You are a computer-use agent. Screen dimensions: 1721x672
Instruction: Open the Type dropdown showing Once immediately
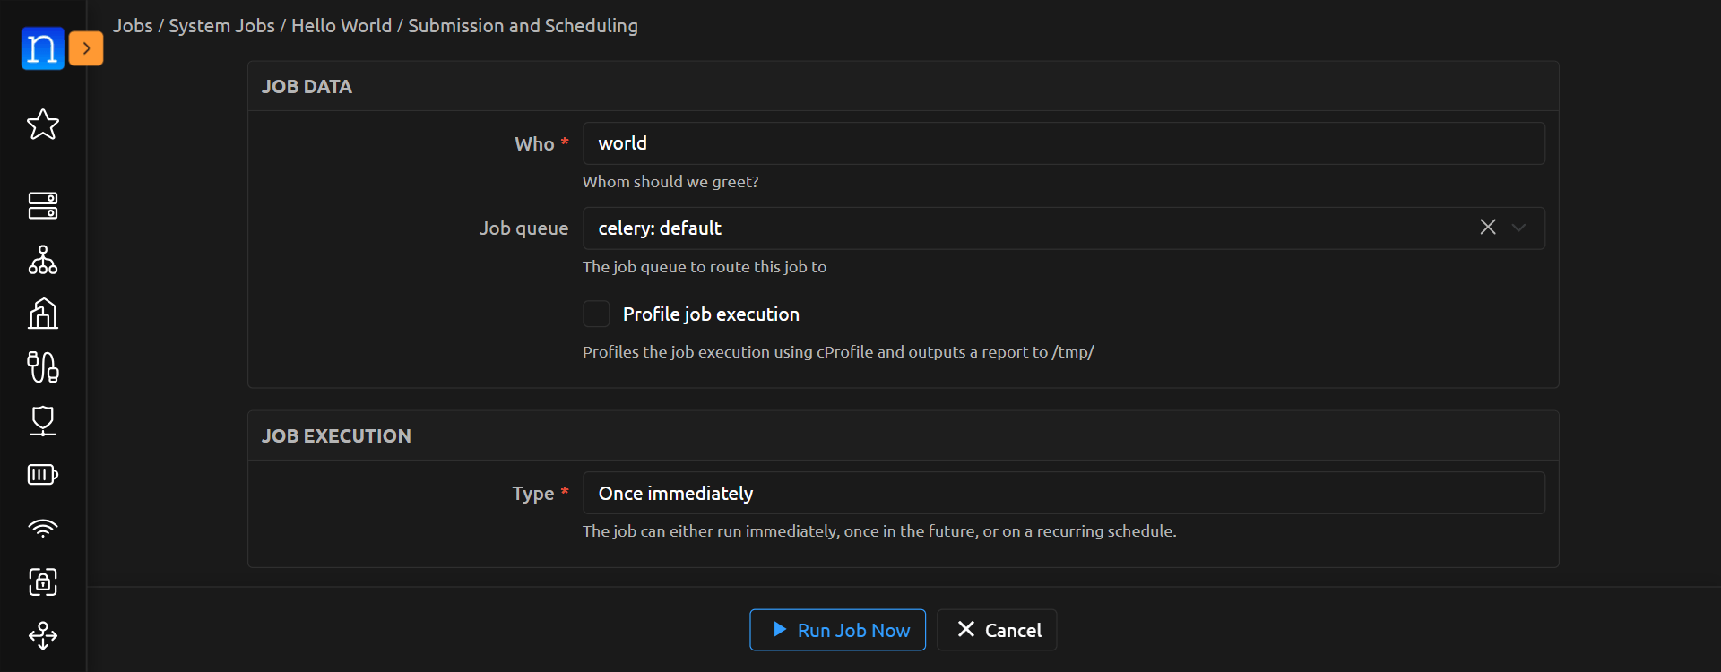tap(1063, 494)
